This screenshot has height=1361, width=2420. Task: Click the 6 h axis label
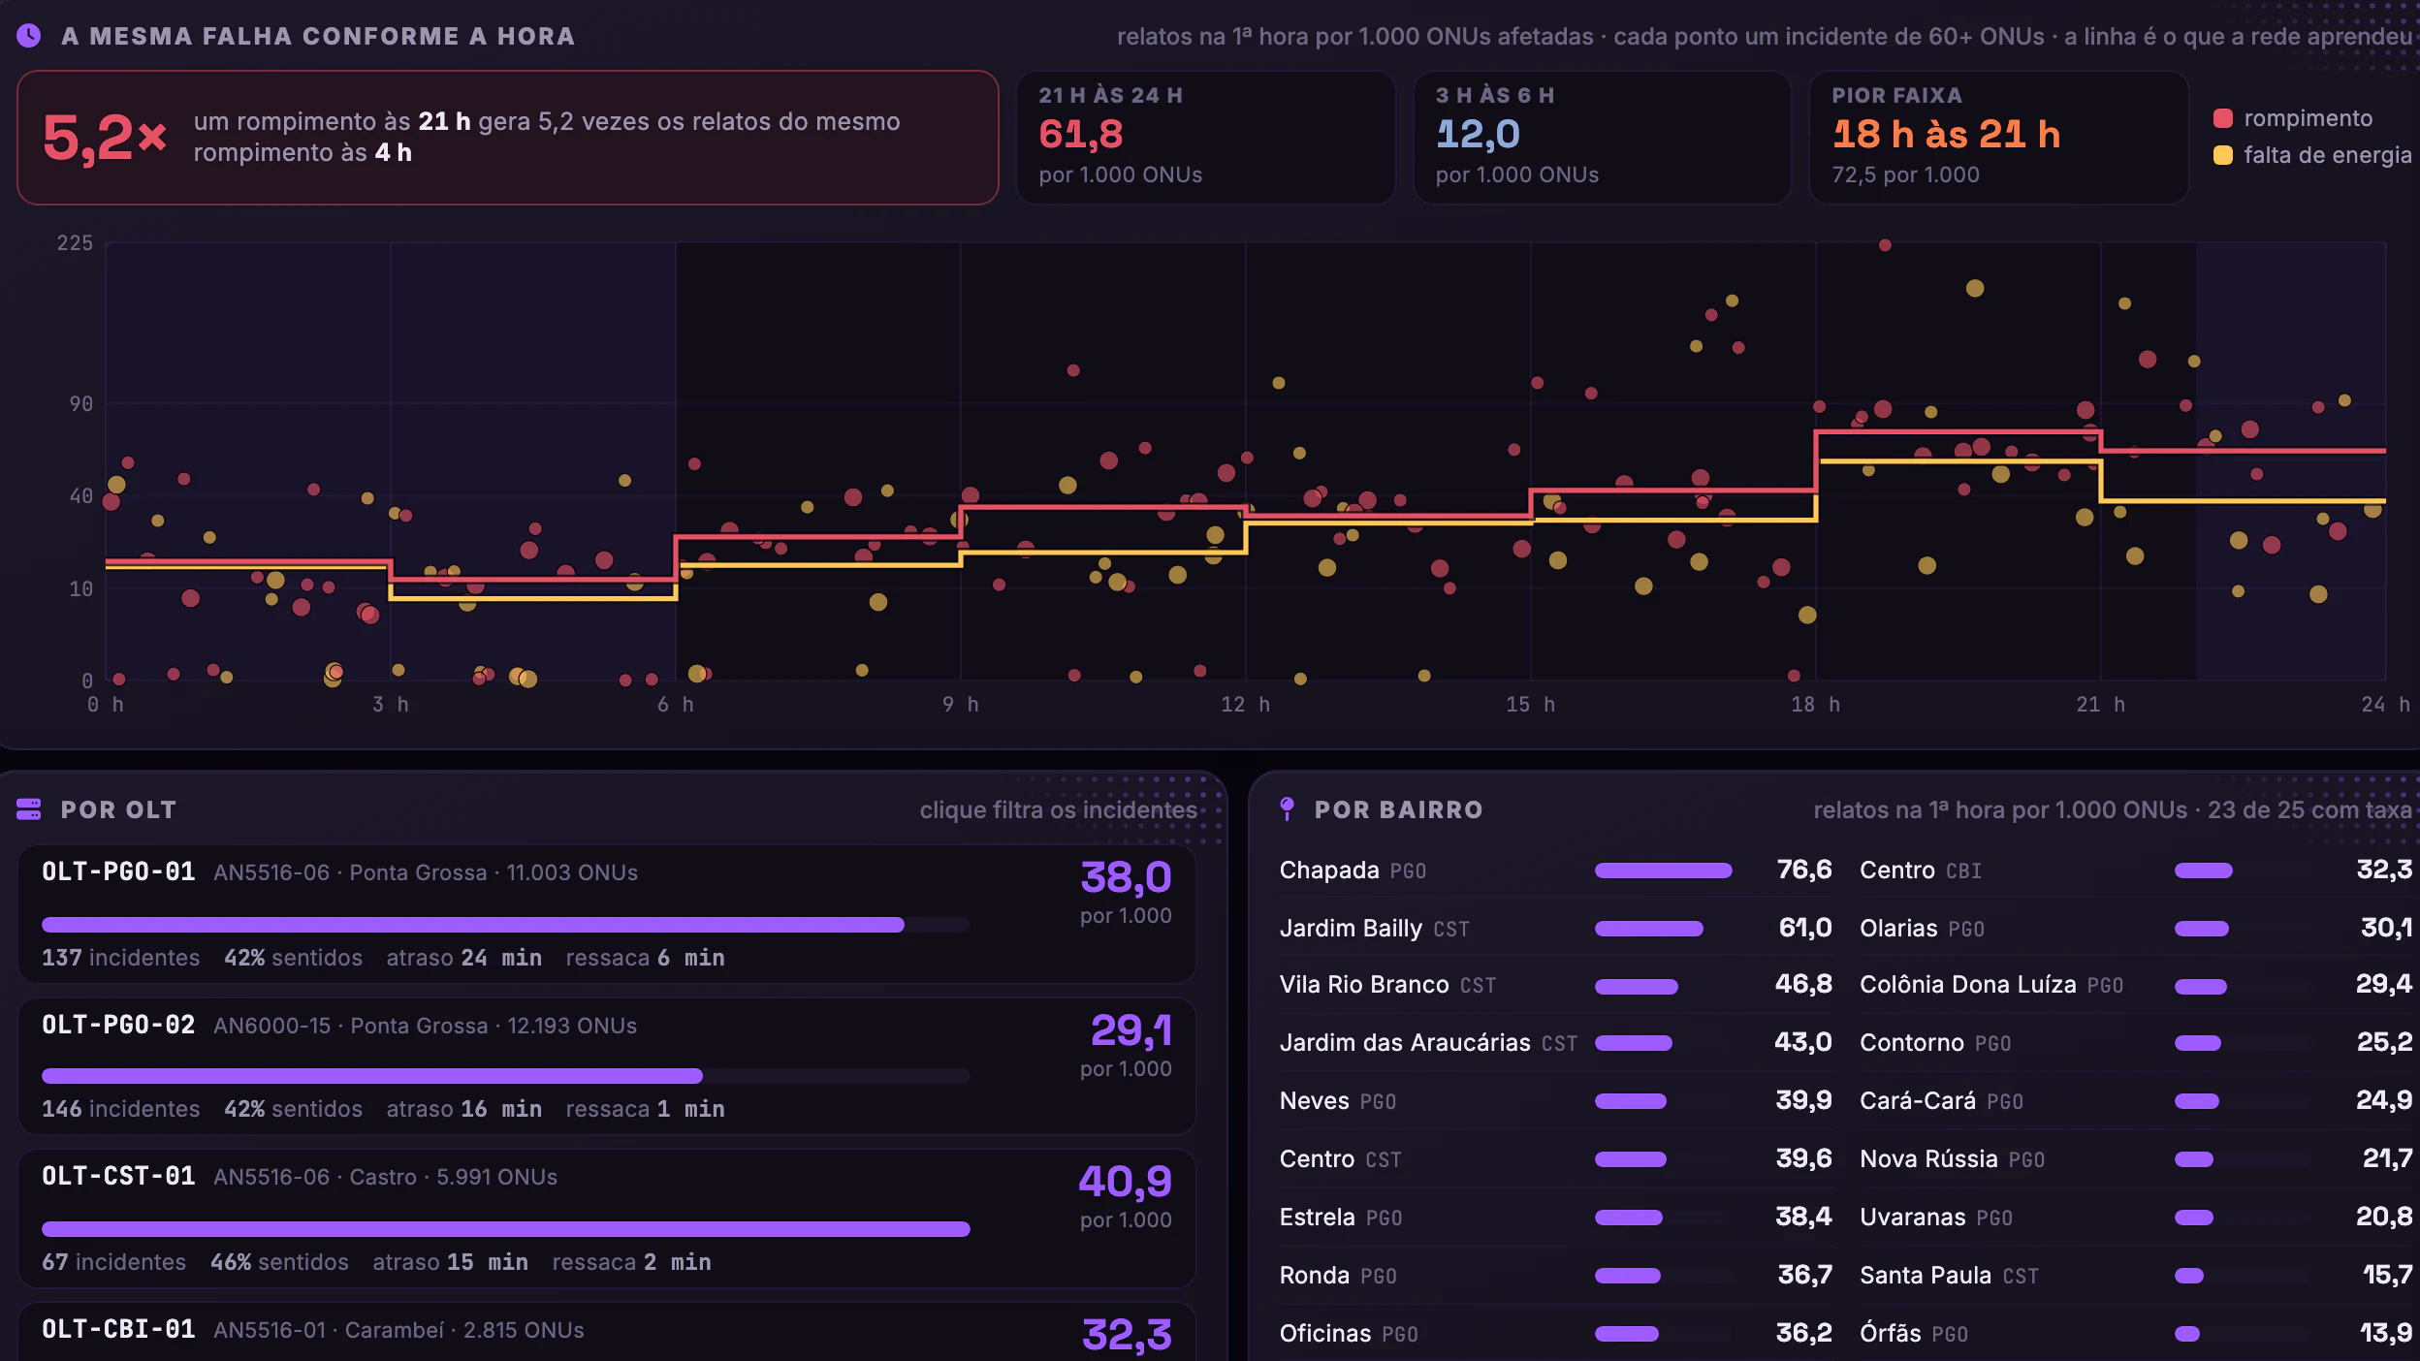click(675, 705)
